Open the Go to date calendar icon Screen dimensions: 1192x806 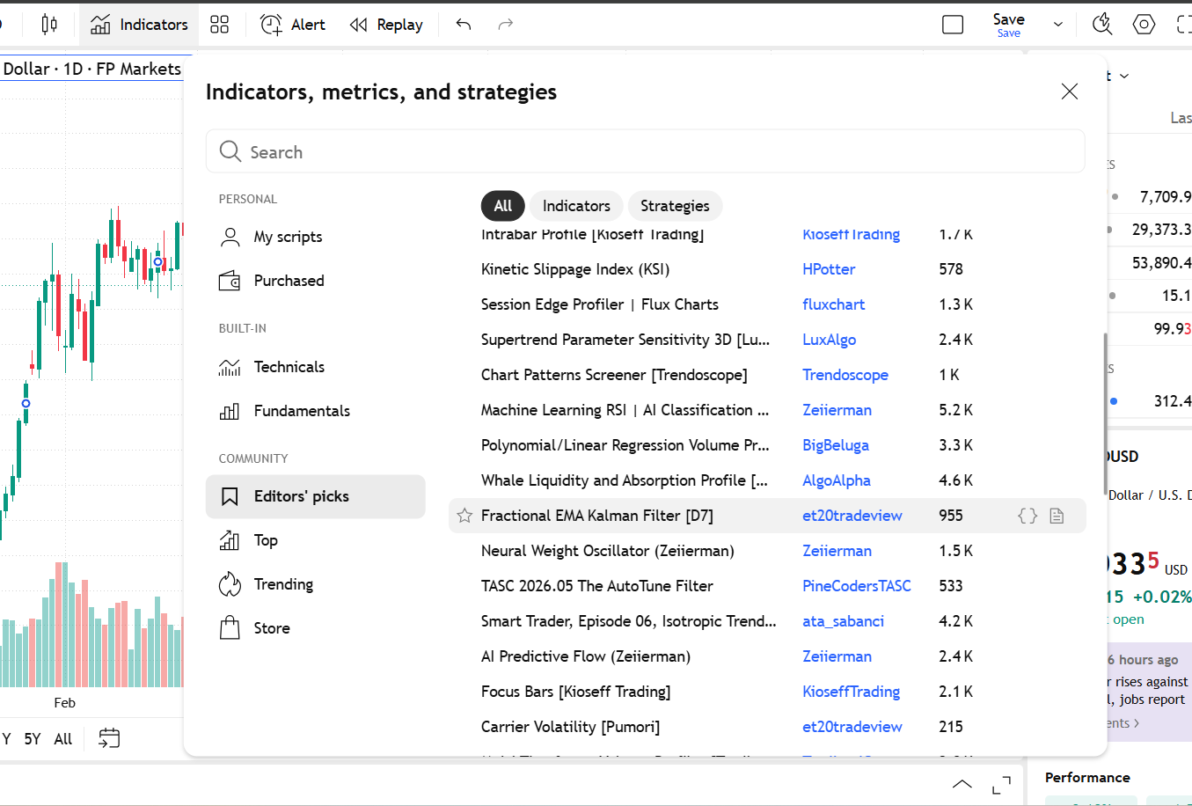tap(109, 738)
